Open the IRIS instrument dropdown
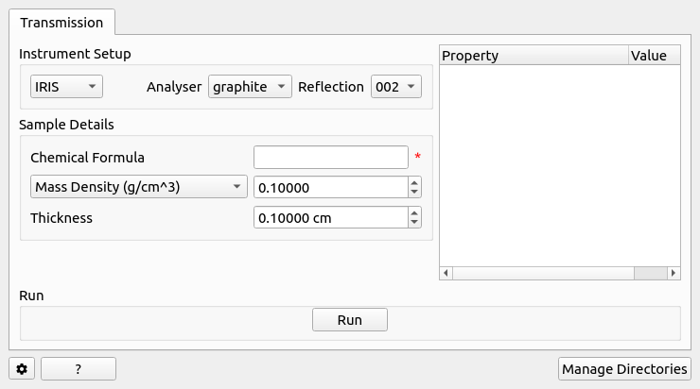The width and height of the screenshot is (700, 389). tap(66, 87)
